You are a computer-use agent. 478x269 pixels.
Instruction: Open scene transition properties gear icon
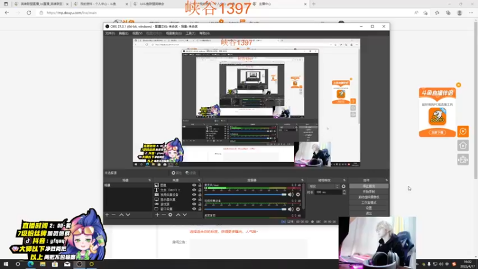point(344,186)
